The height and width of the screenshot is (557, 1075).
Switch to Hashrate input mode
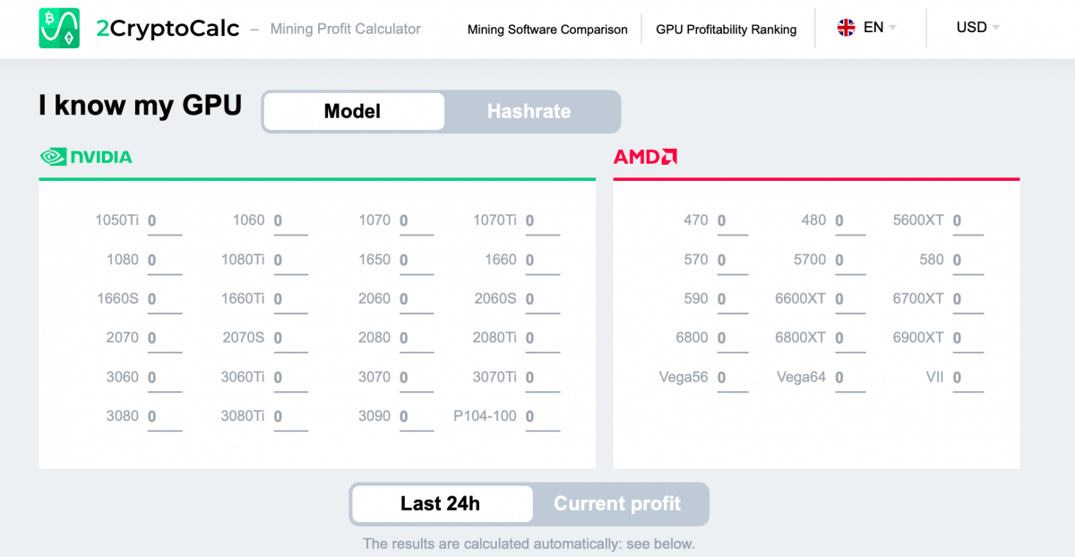[x=529, y=111]
